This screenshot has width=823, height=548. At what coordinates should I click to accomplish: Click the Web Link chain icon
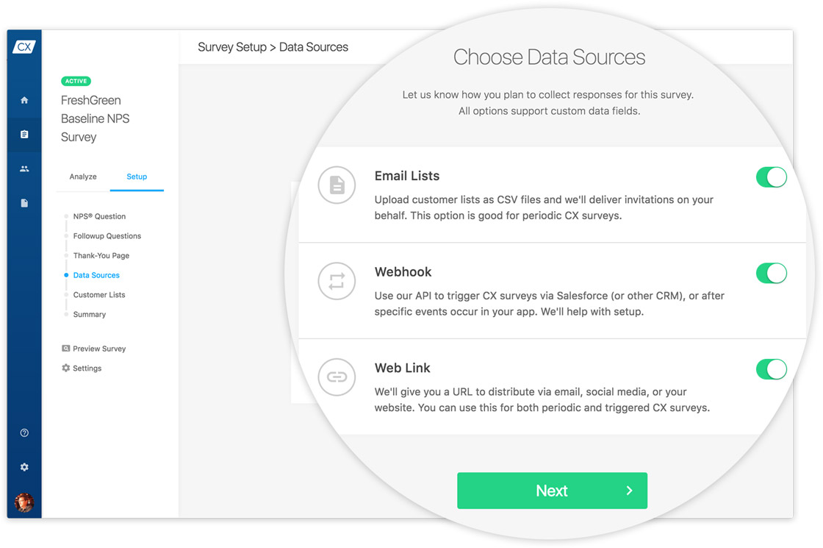pyautogui.click(x=337, y=377)
